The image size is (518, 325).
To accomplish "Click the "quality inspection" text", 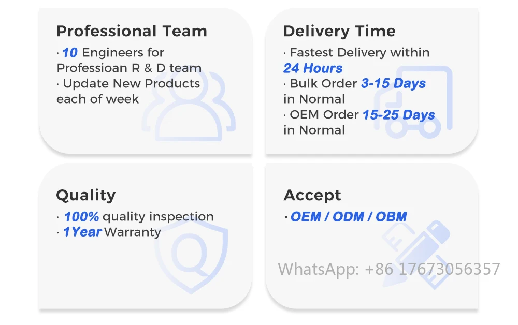I will click(x=158, y=216).
